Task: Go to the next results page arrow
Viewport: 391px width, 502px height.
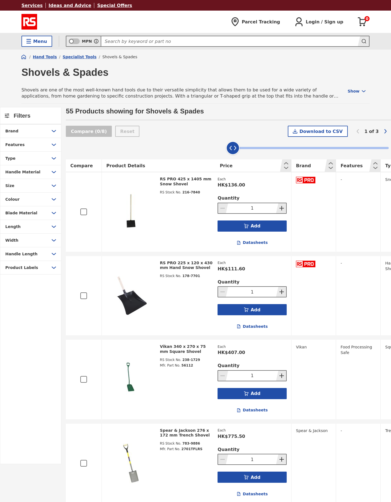Action: [x=385, y=131]
